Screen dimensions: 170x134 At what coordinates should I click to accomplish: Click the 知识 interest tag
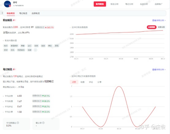pos(6,46)
